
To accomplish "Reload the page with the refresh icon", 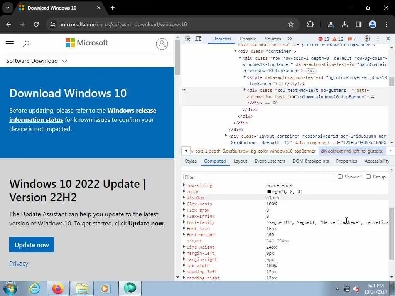I will coord(36,24).
